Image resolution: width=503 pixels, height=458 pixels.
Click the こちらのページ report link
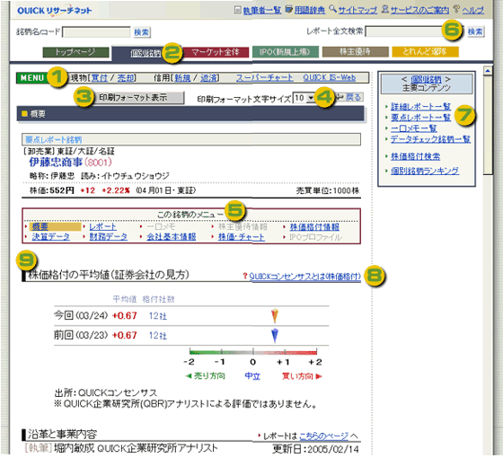[323, 436]
